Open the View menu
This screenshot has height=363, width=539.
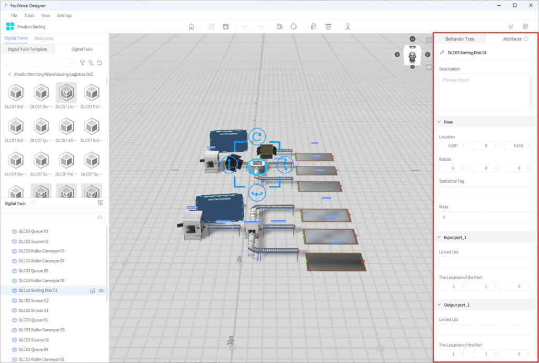pyautogui.click(x=45, y=15)
